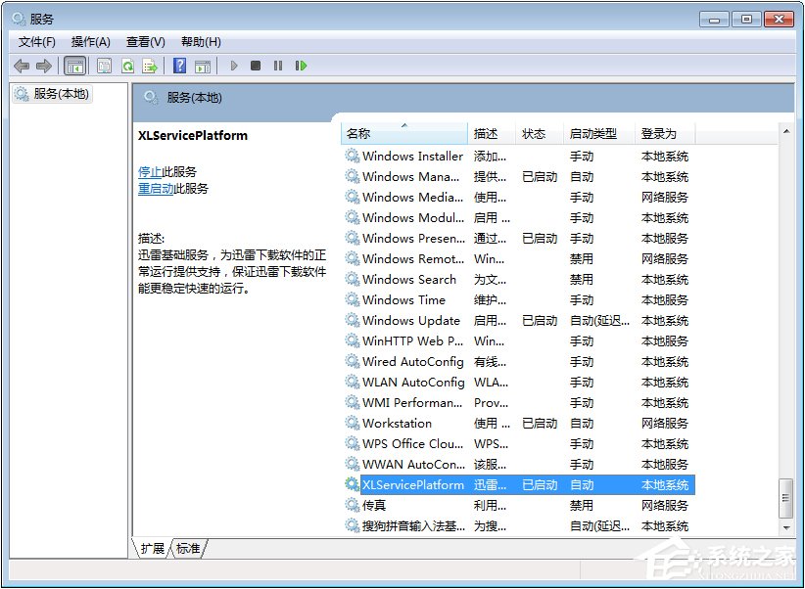Click the scrollbar down arrow
Image resolution: width=805 pixels, height=589 pixels.
786,528
